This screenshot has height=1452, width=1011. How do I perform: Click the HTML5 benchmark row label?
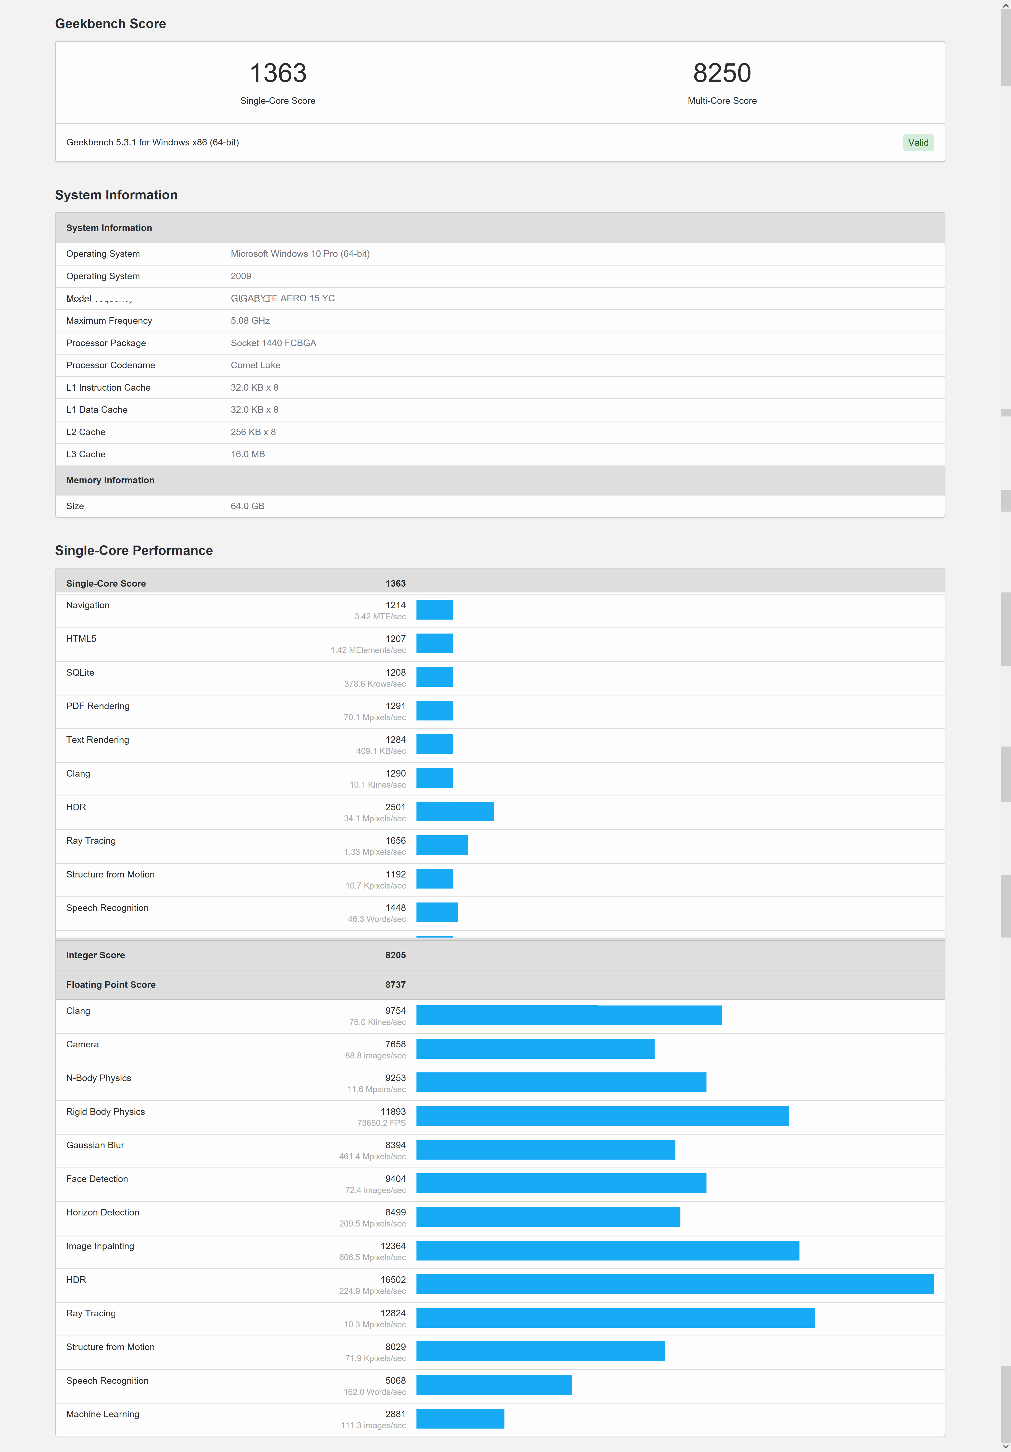pos(82,639)
